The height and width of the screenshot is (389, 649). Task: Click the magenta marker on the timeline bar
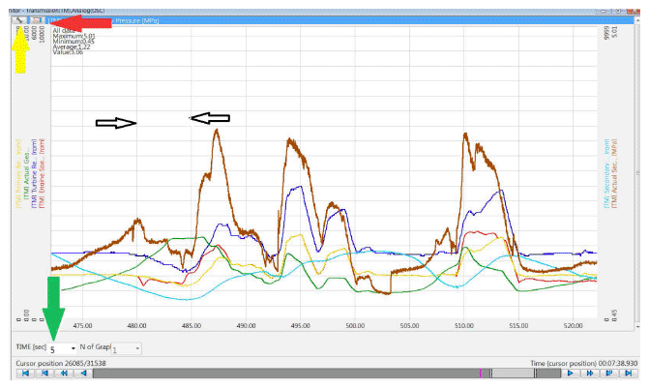480,374
